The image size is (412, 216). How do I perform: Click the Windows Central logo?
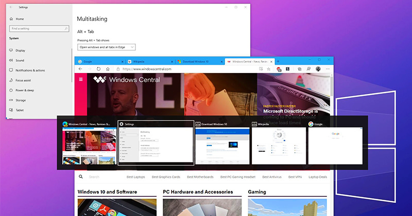[x=127, y=80]
